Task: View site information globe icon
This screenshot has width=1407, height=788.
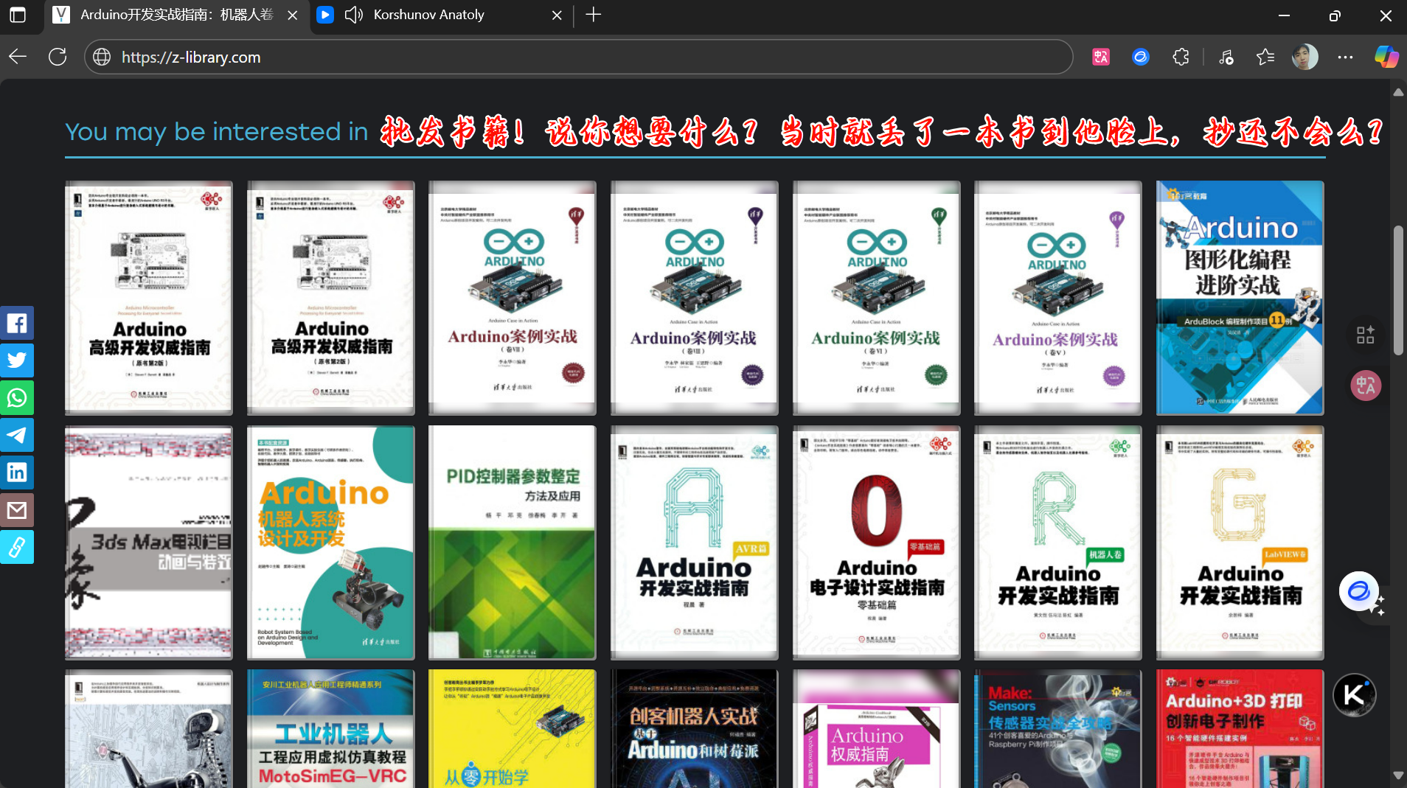Action: tap(102, 57)
